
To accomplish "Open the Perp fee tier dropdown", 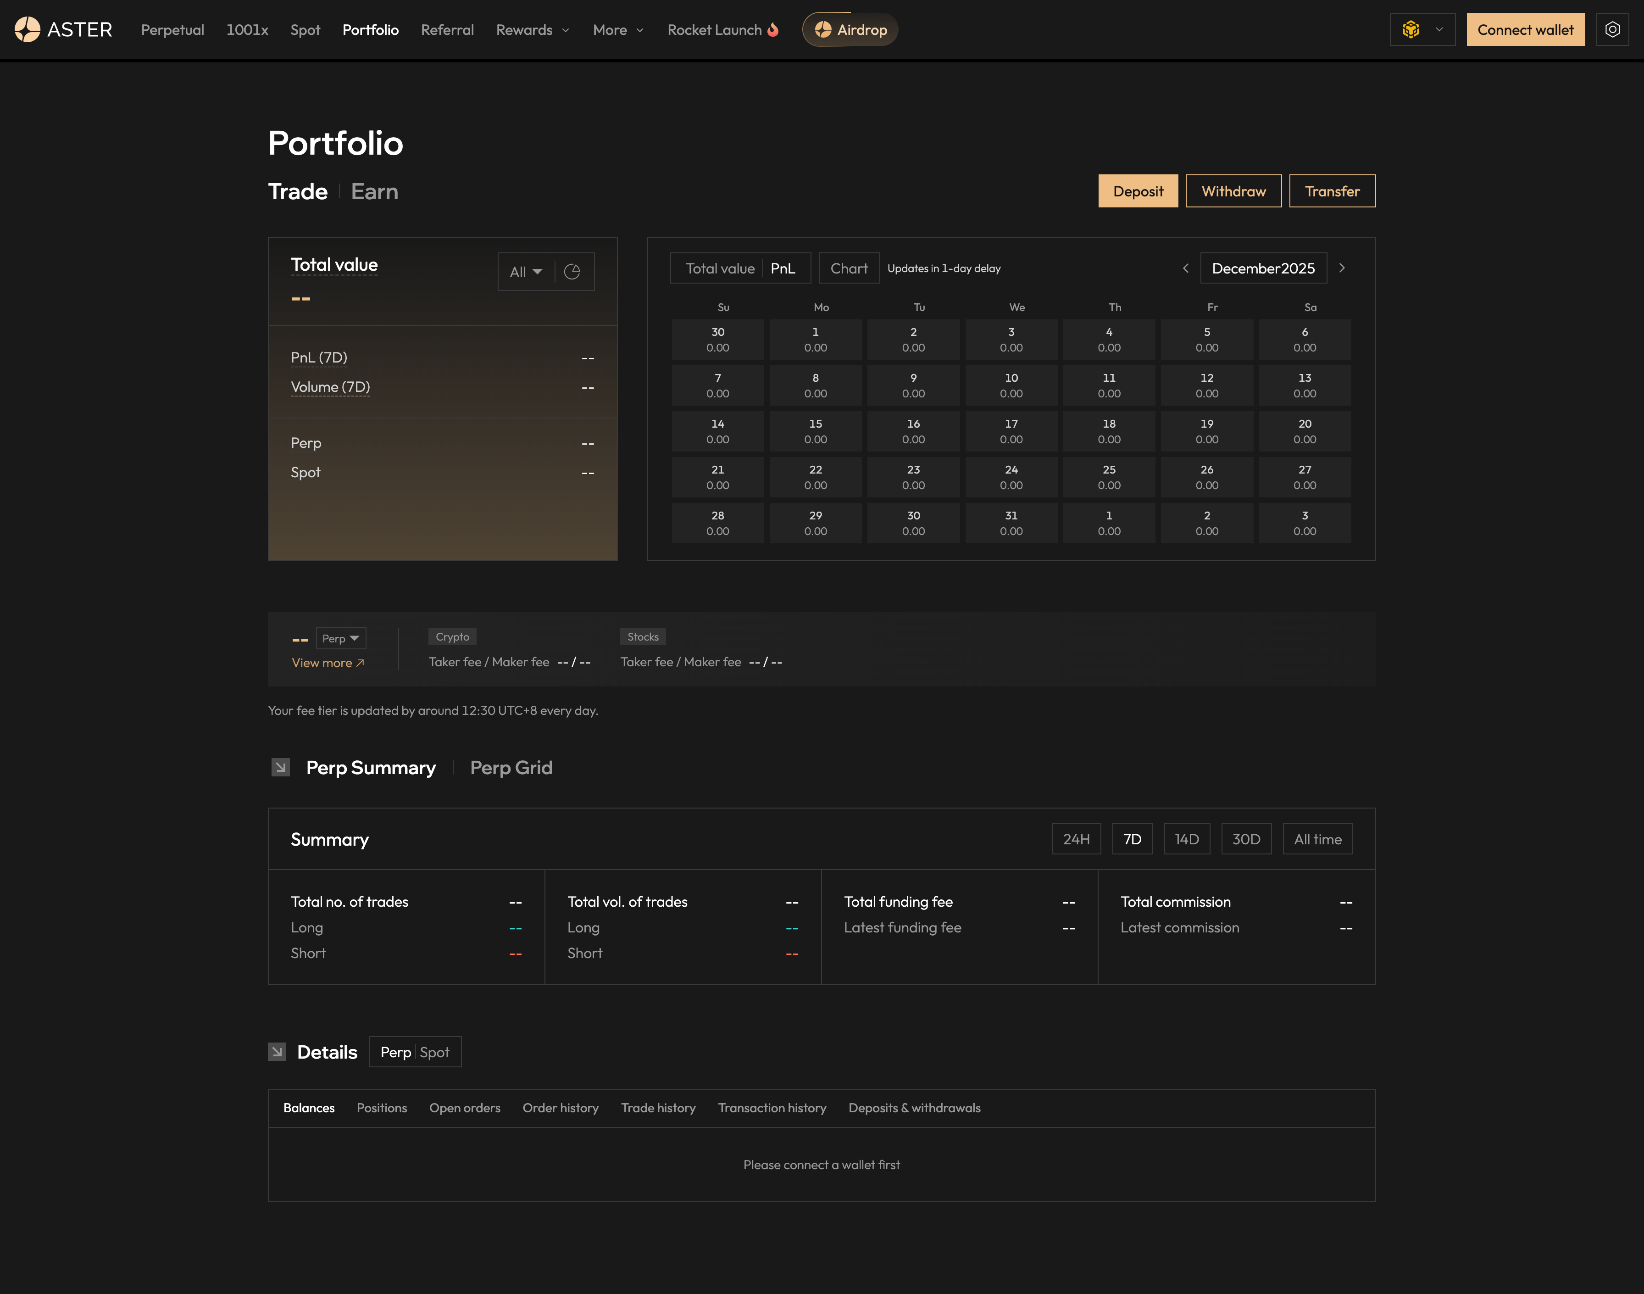I will pos(341,639).
